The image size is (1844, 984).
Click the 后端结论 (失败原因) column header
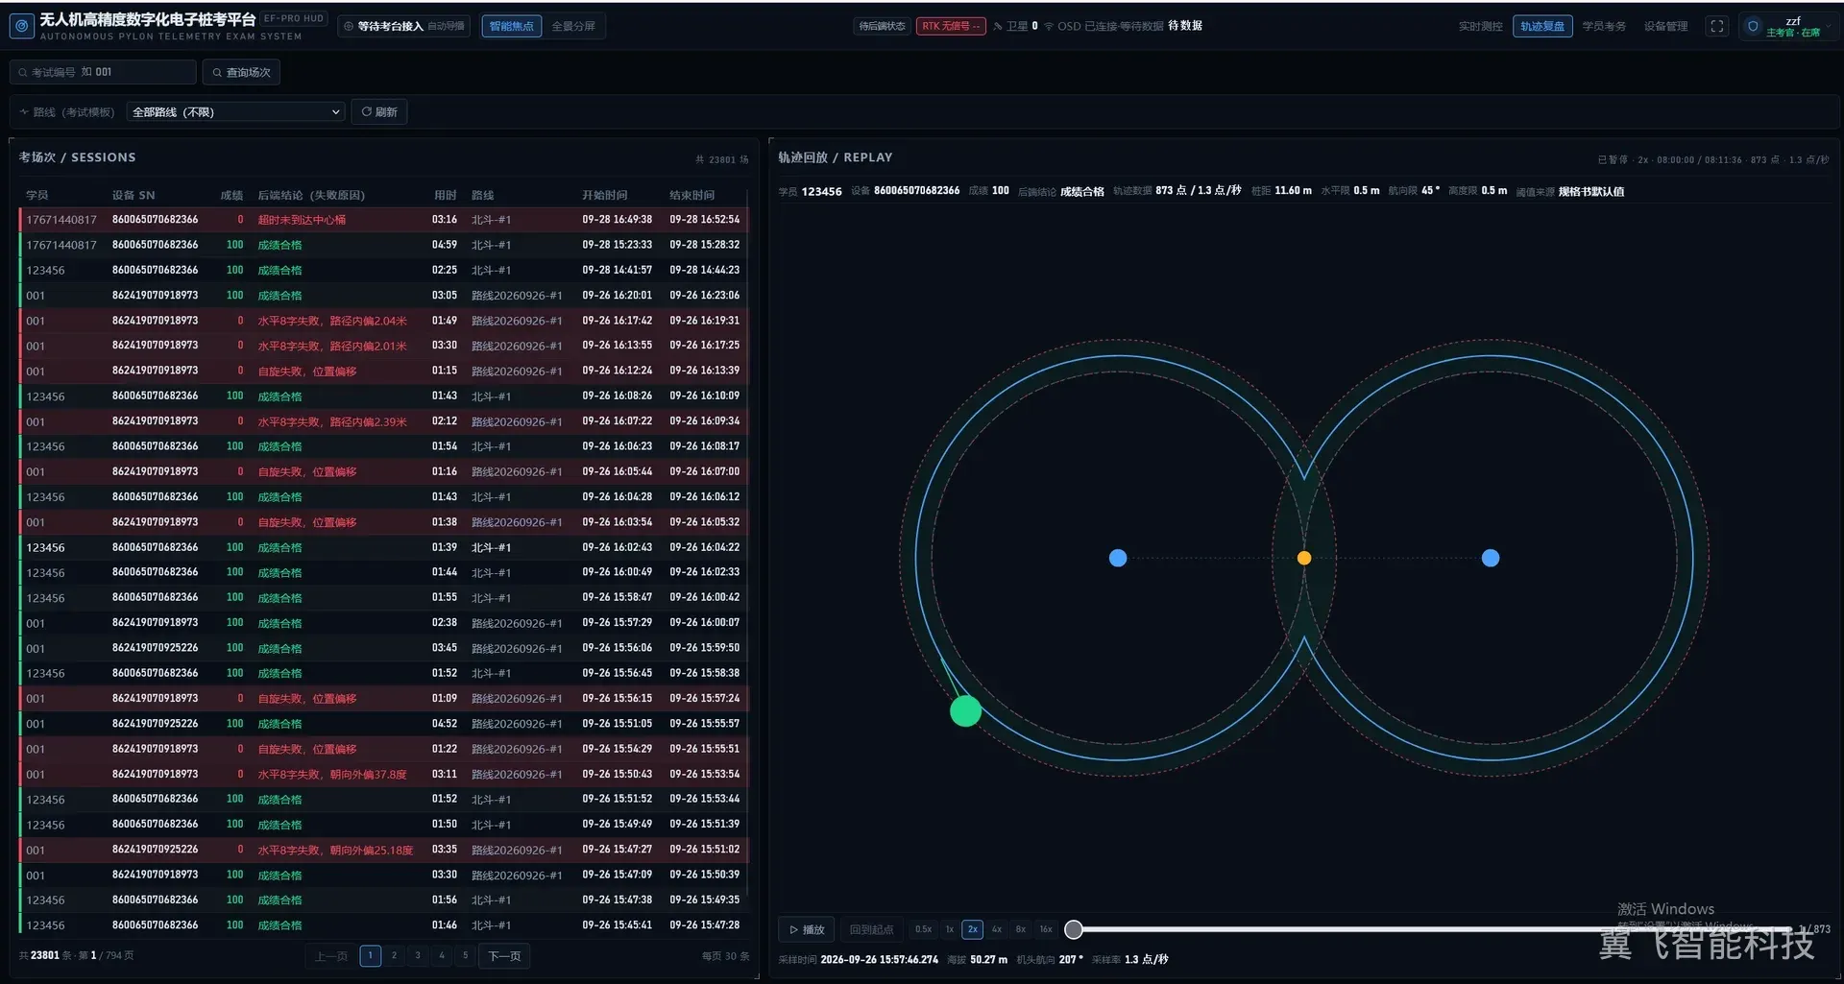(x=311, y=195)
